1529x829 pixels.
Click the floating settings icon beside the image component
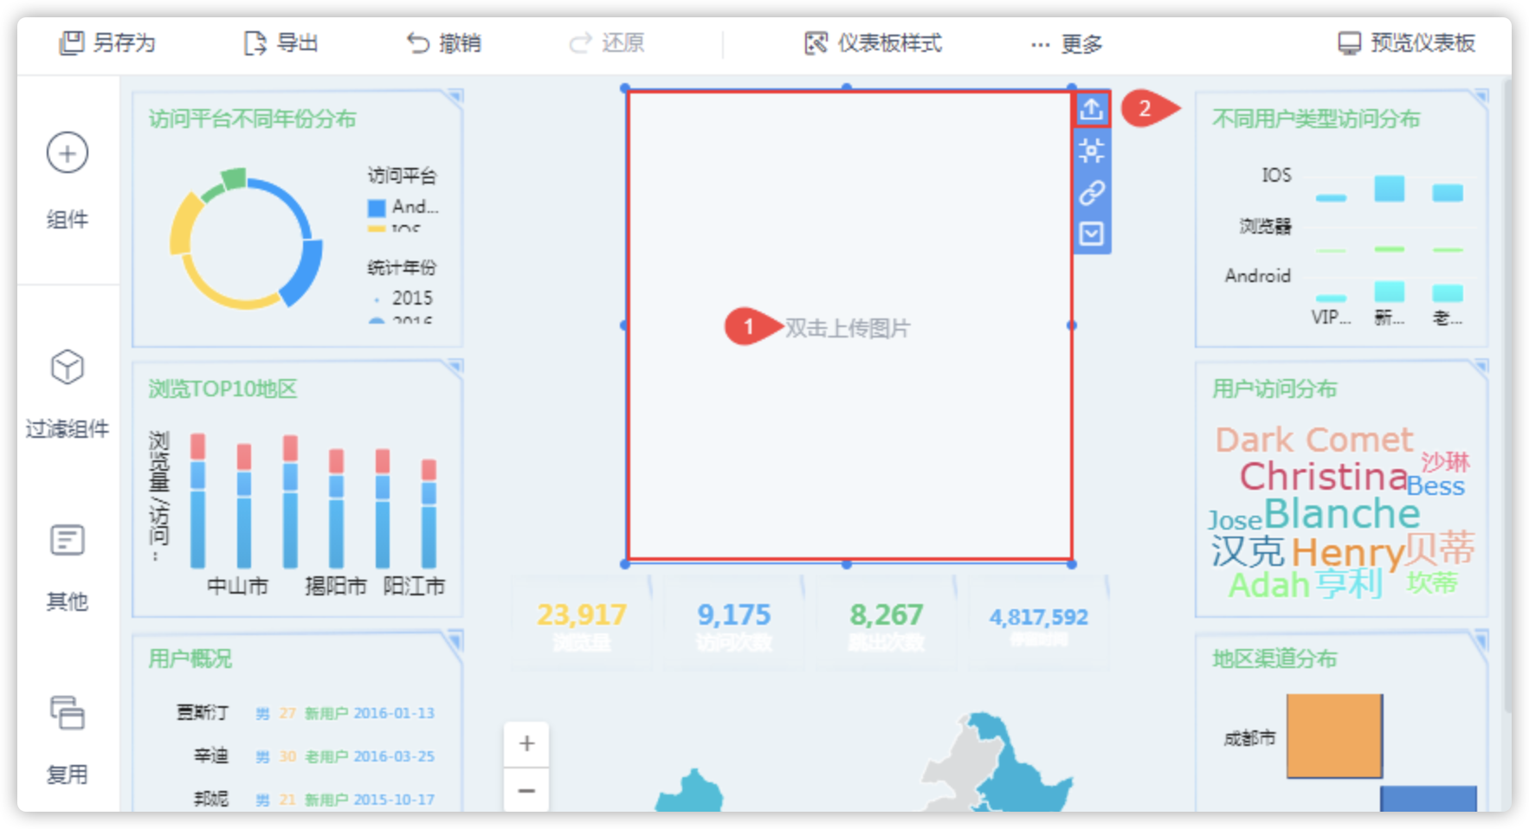(1091, 151)
